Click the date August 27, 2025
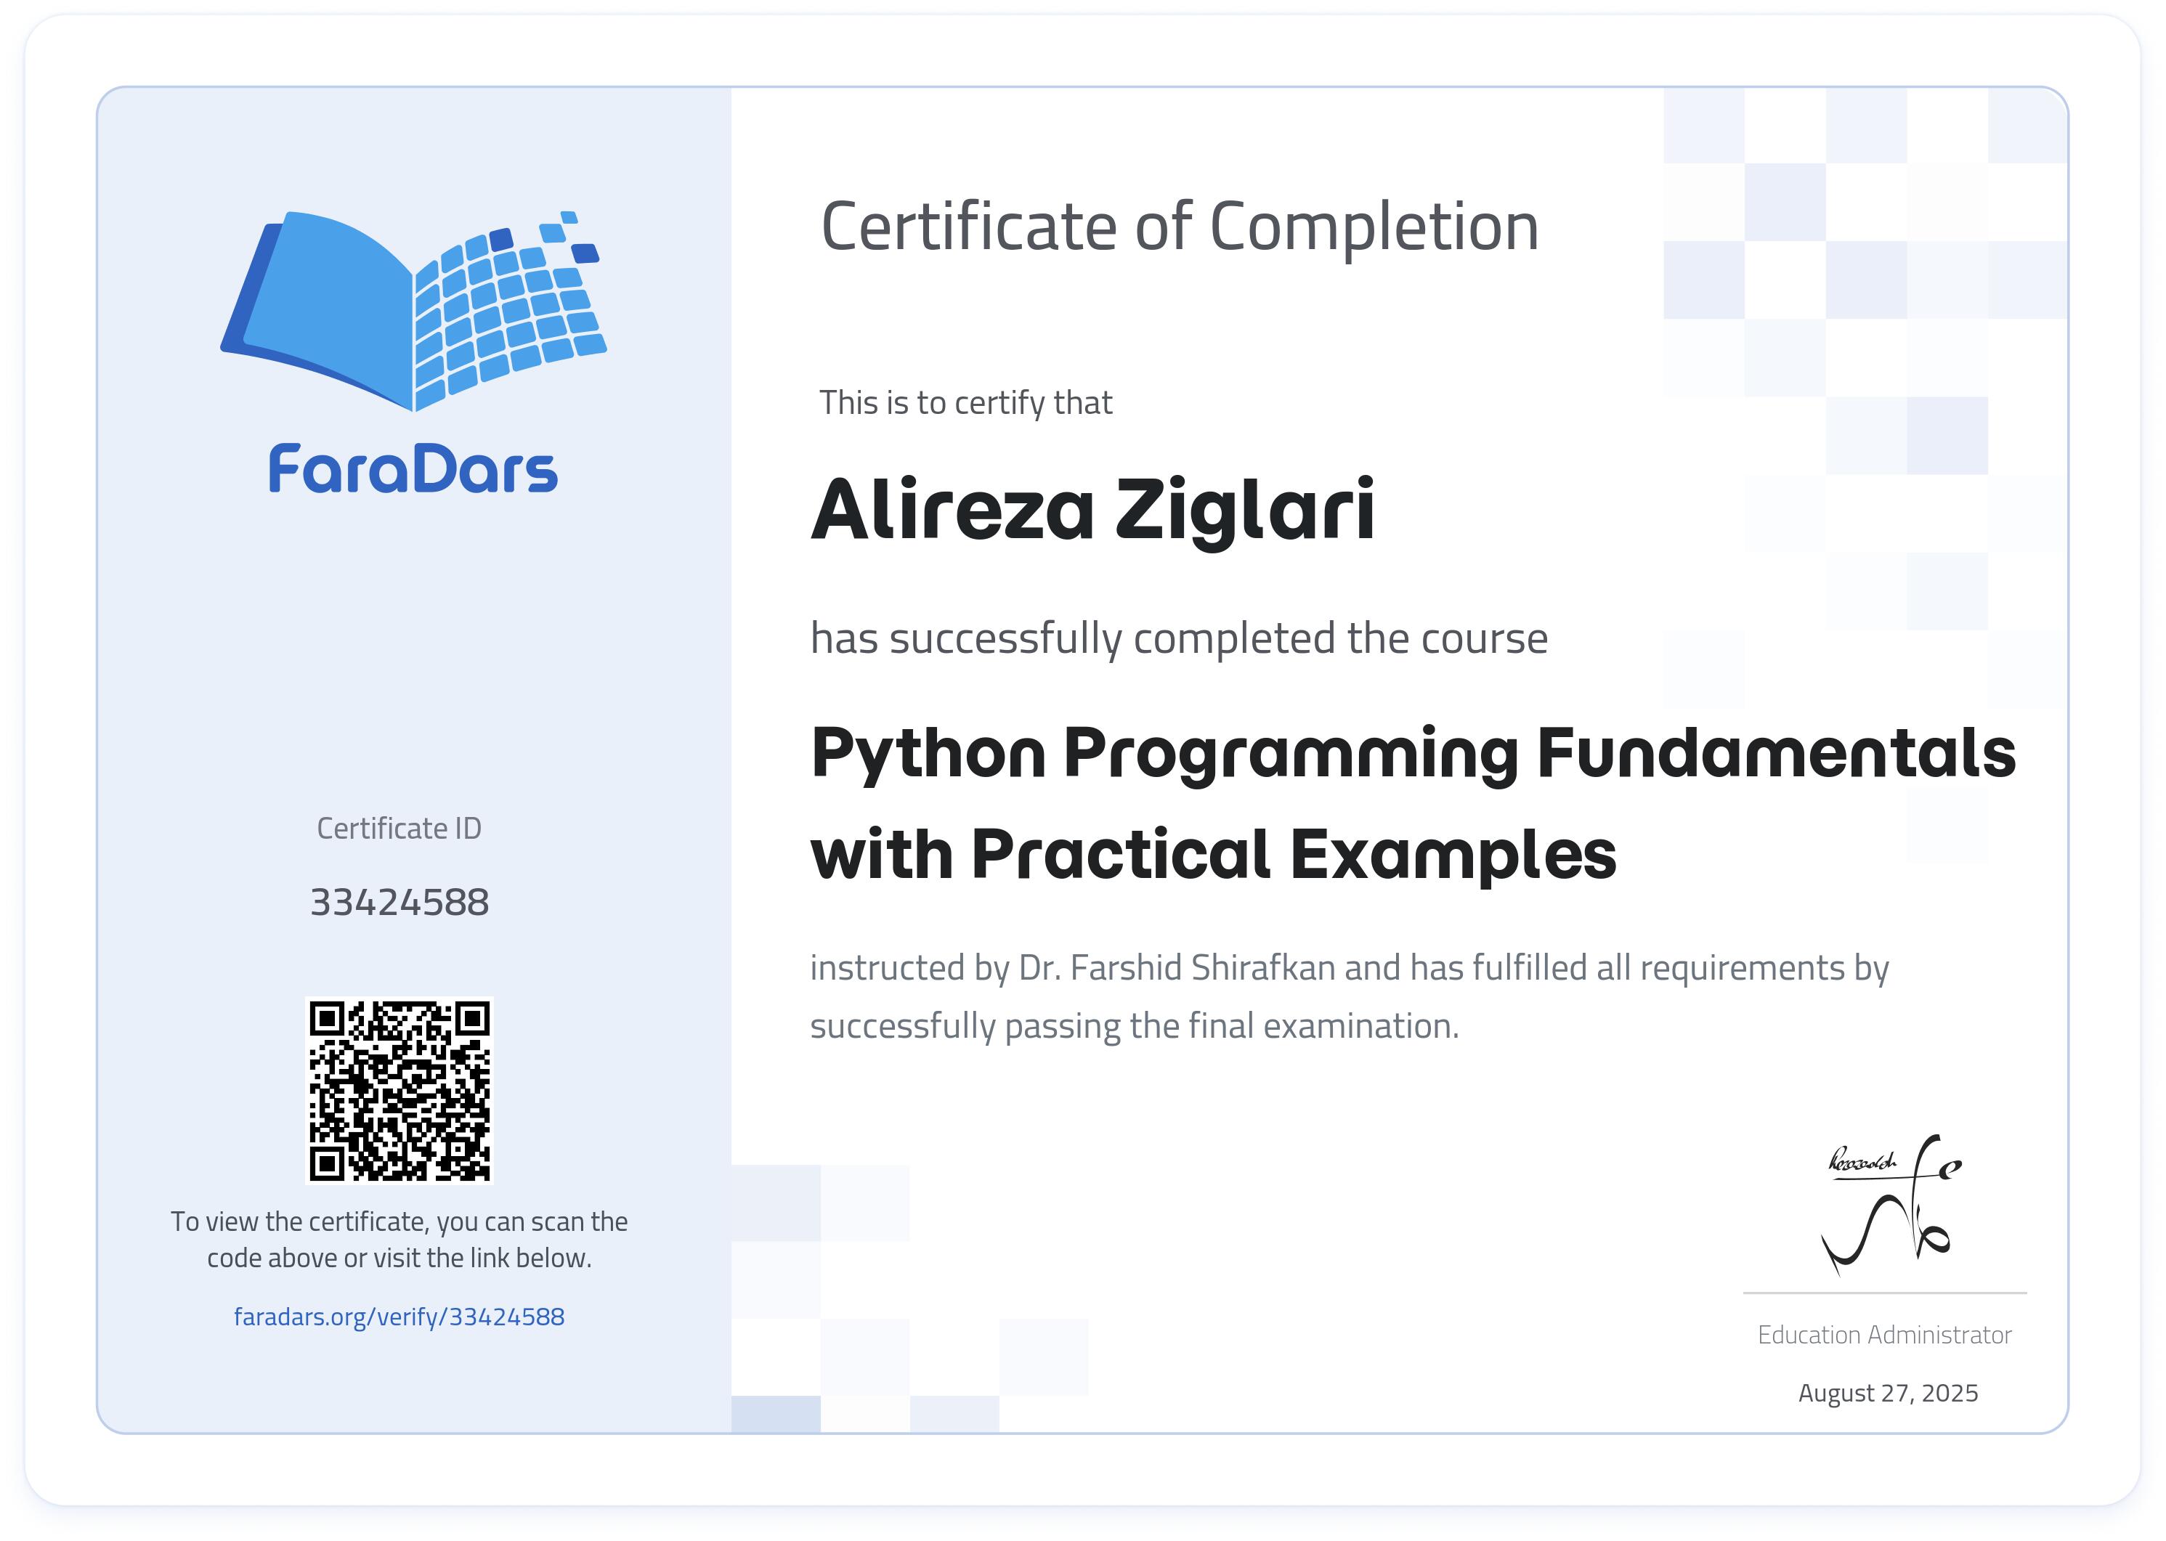The width and height of the screenshot is (2166, 1541). tap(1888, 1393)
